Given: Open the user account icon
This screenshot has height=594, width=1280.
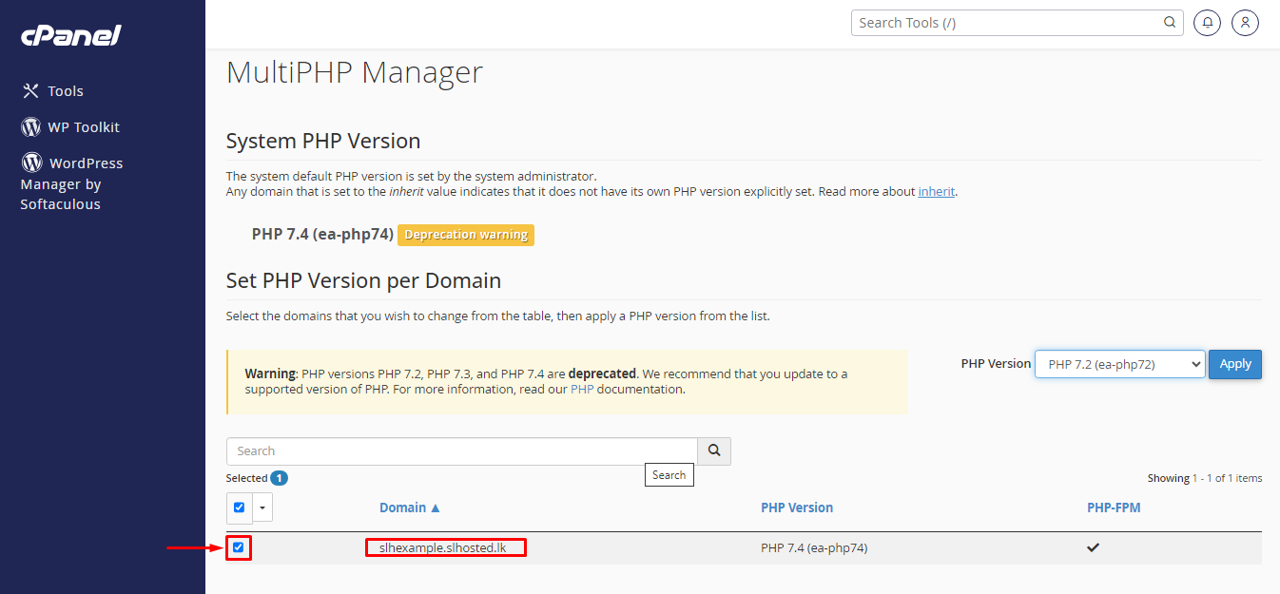Looking at the screenshot, I should click(x=1245, y=23).
